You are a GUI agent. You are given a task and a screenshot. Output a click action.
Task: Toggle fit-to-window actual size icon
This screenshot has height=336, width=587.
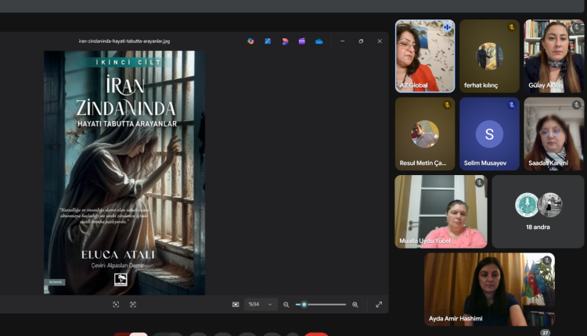236,305
